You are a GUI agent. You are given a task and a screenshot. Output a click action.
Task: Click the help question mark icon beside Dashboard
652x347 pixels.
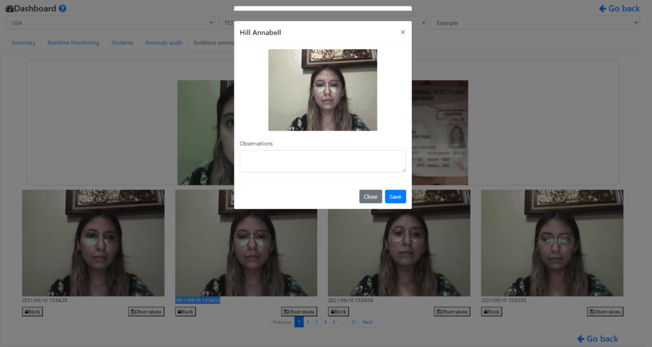pyautogui.click(x=62, y=9)
